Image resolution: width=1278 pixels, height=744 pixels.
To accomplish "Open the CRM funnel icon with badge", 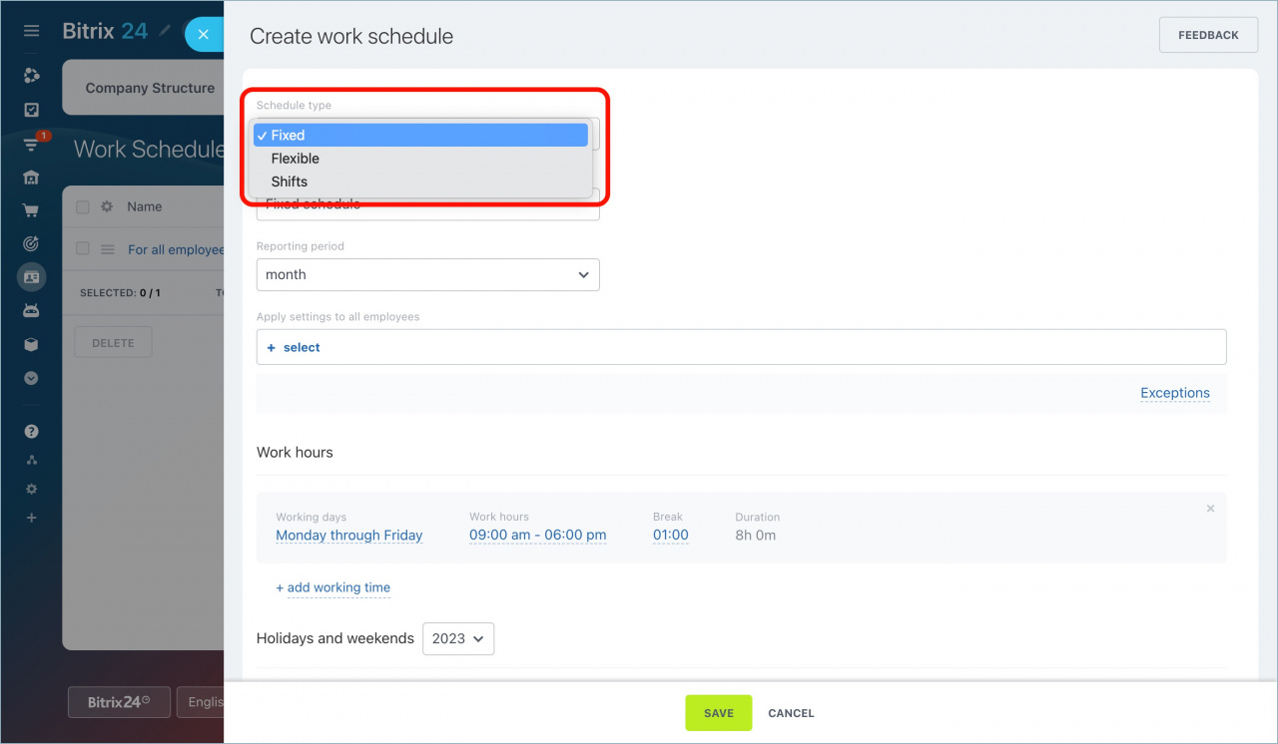I will pyautogui.click(x=31, y=145).
